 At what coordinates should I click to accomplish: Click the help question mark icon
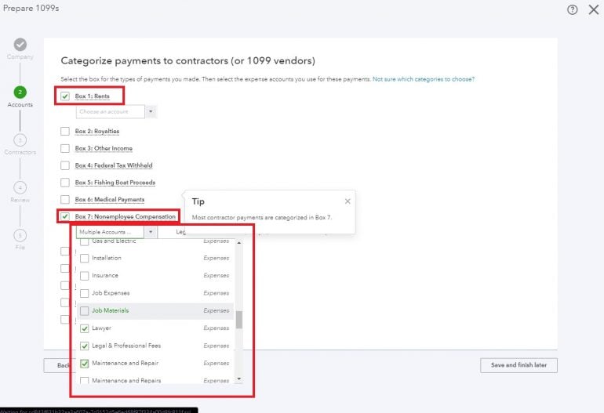tap(573, 9)
